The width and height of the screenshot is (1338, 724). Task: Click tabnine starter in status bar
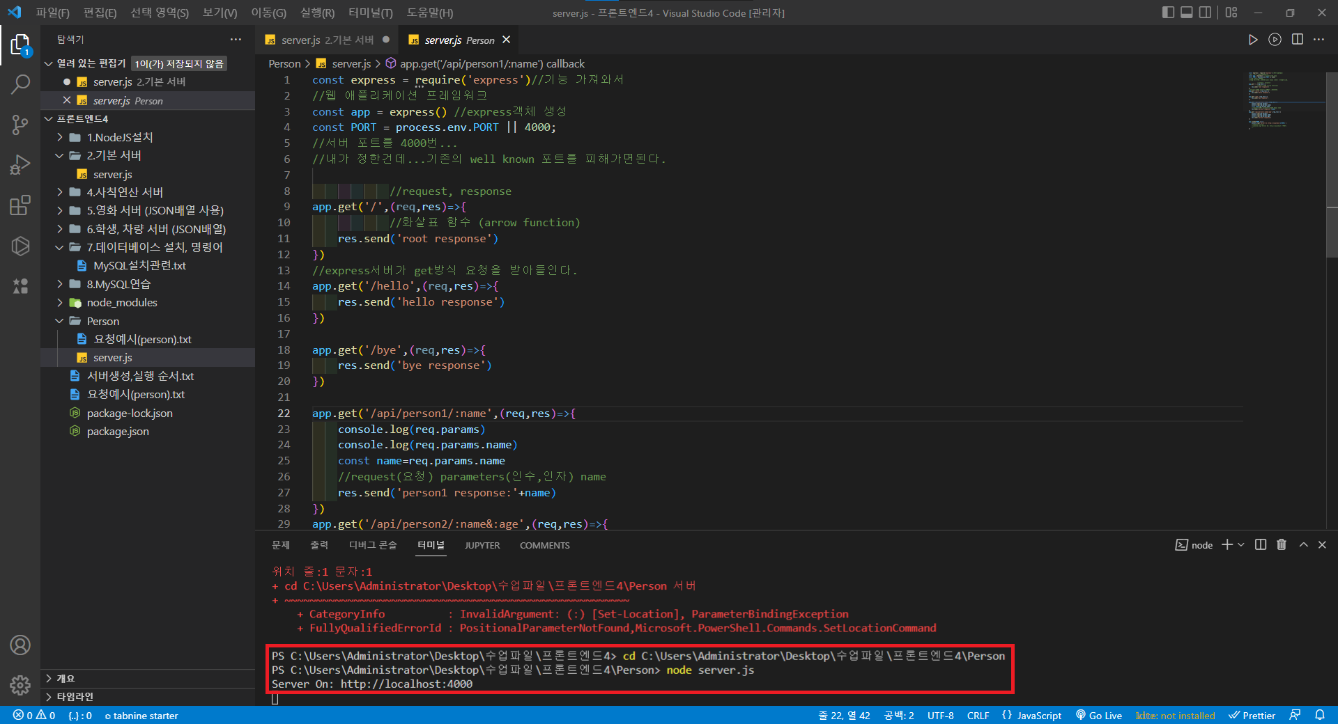pos(141,716)
